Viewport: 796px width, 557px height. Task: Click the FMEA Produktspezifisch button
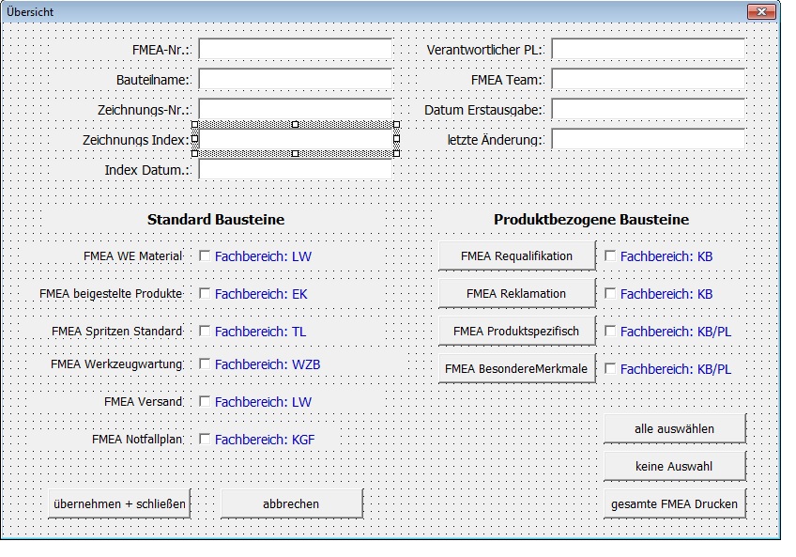[515, 331]
